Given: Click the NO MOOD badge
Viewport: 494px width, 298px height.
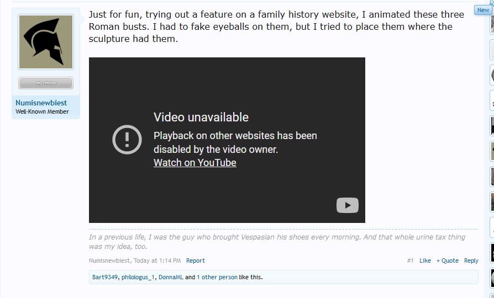Looking at the screenshot, I should (x=46, y=83).
